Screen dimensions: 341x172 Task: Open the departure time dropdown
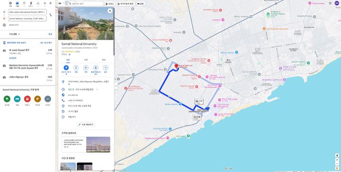point(14,34)
